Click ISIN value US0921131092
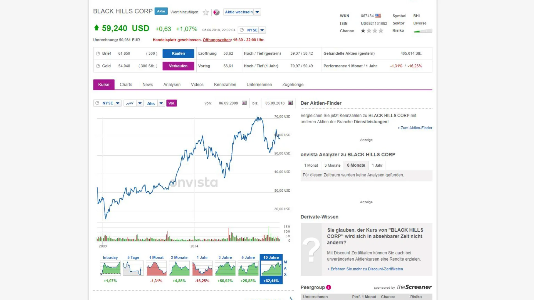Screen dimensions: 534x300 pos(374,24)
